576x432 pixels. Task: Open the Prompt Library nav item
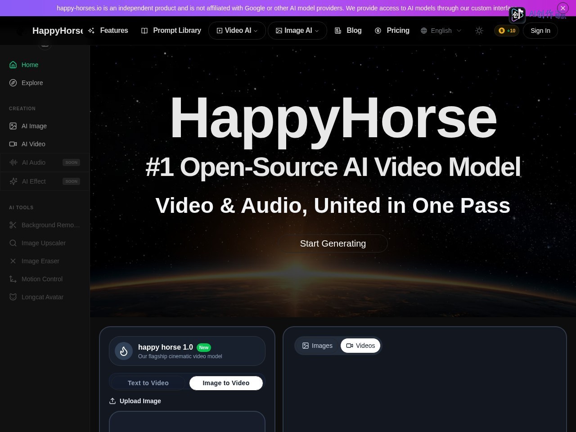click(171, 31)
